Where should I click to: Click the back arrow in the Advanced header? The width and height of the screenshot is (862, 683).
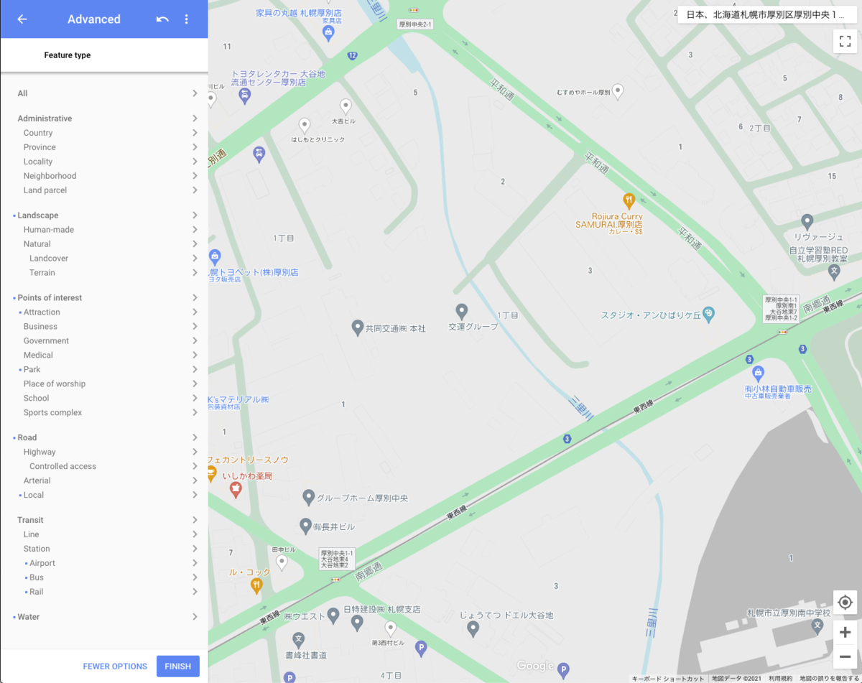(22, 19)
